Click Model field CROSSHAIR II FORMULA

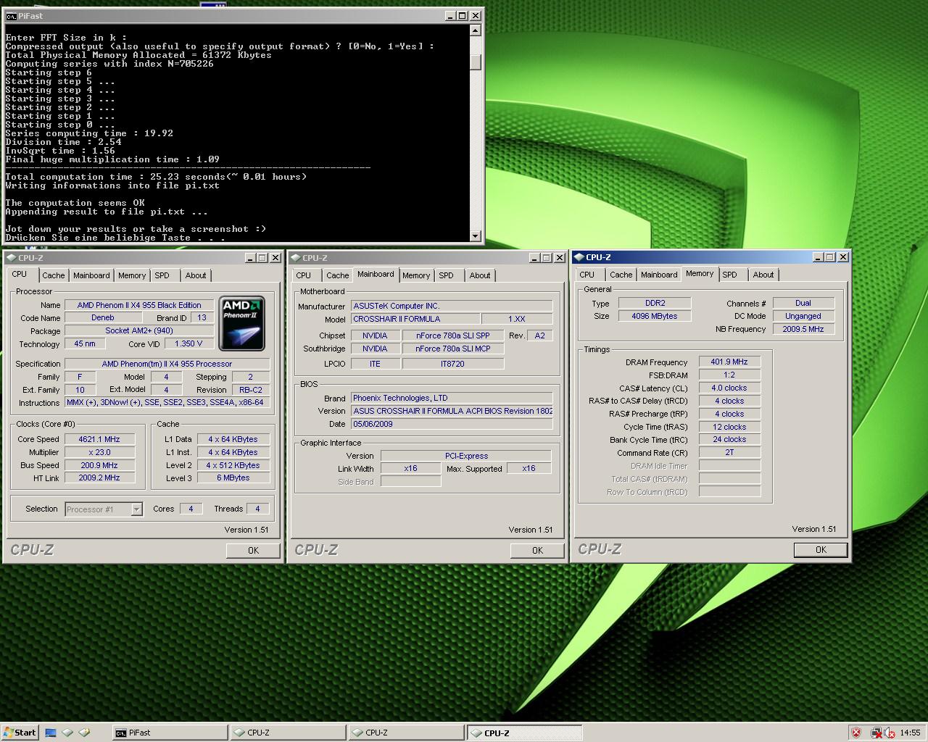point(415,319)
